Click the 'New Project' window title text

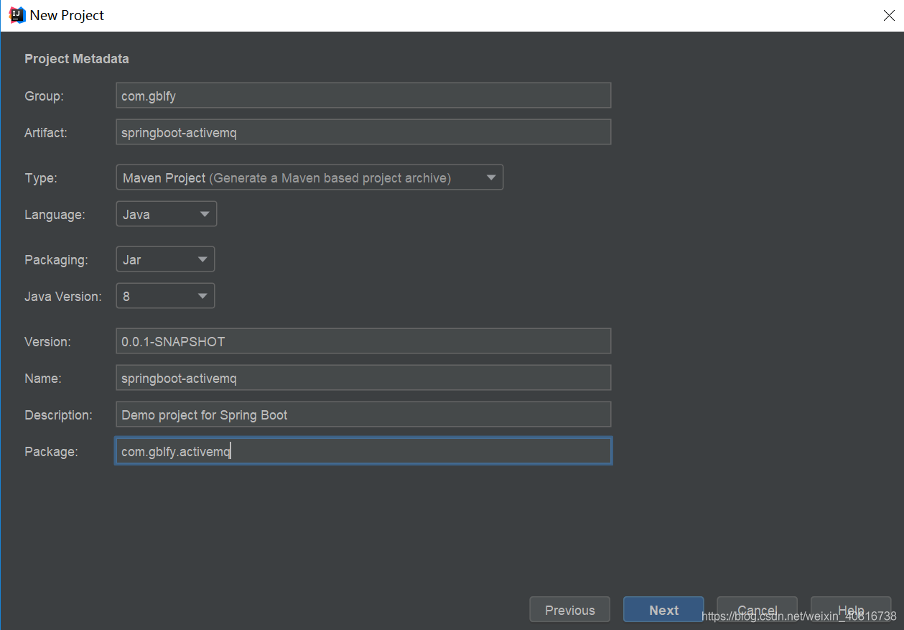[x=67, y=15]
